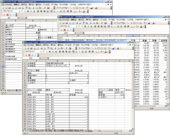Select the Format Painter brush in the front I40 window
Image resolution: width=170 pixels, height=135 pixels.
tap(66, 48)
